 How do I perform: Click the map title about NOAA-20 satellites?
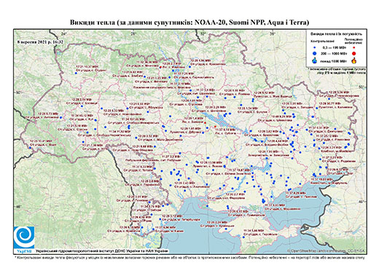pyautogui.click(x=189, y=23)
